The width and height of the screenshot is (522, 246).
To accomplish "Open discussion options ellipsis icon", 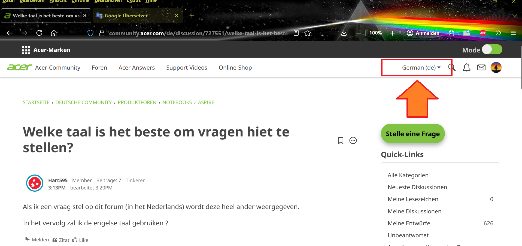I will (x=353, y=141).
